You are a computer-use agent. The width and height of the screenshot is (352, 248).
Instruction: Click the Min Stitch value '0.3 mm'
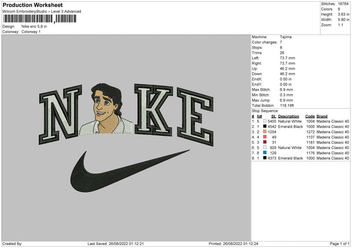(x=286, y=95)
